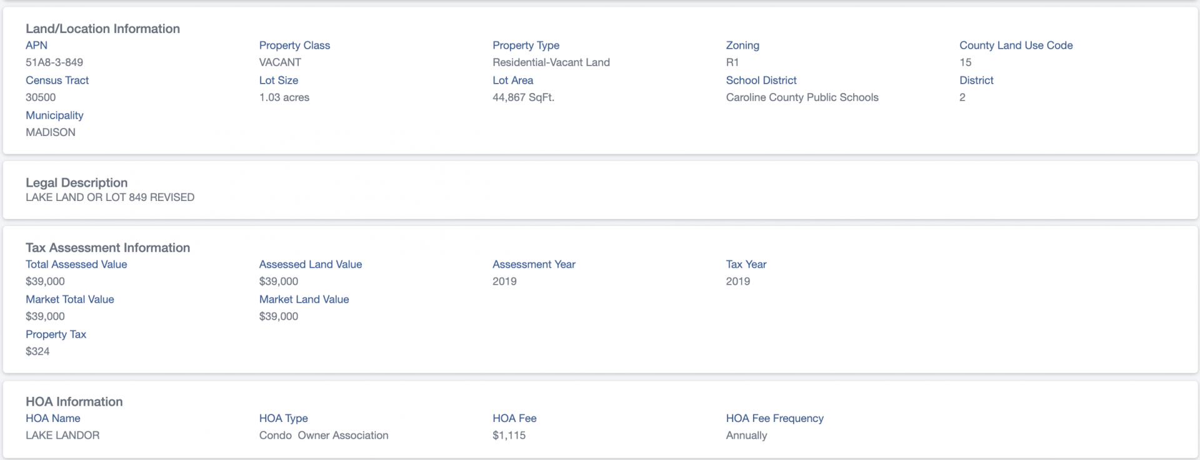Image resolution: width=1200 pixels, height=460 pixels.
Task: Click the School District label
Action: point(761,81)
